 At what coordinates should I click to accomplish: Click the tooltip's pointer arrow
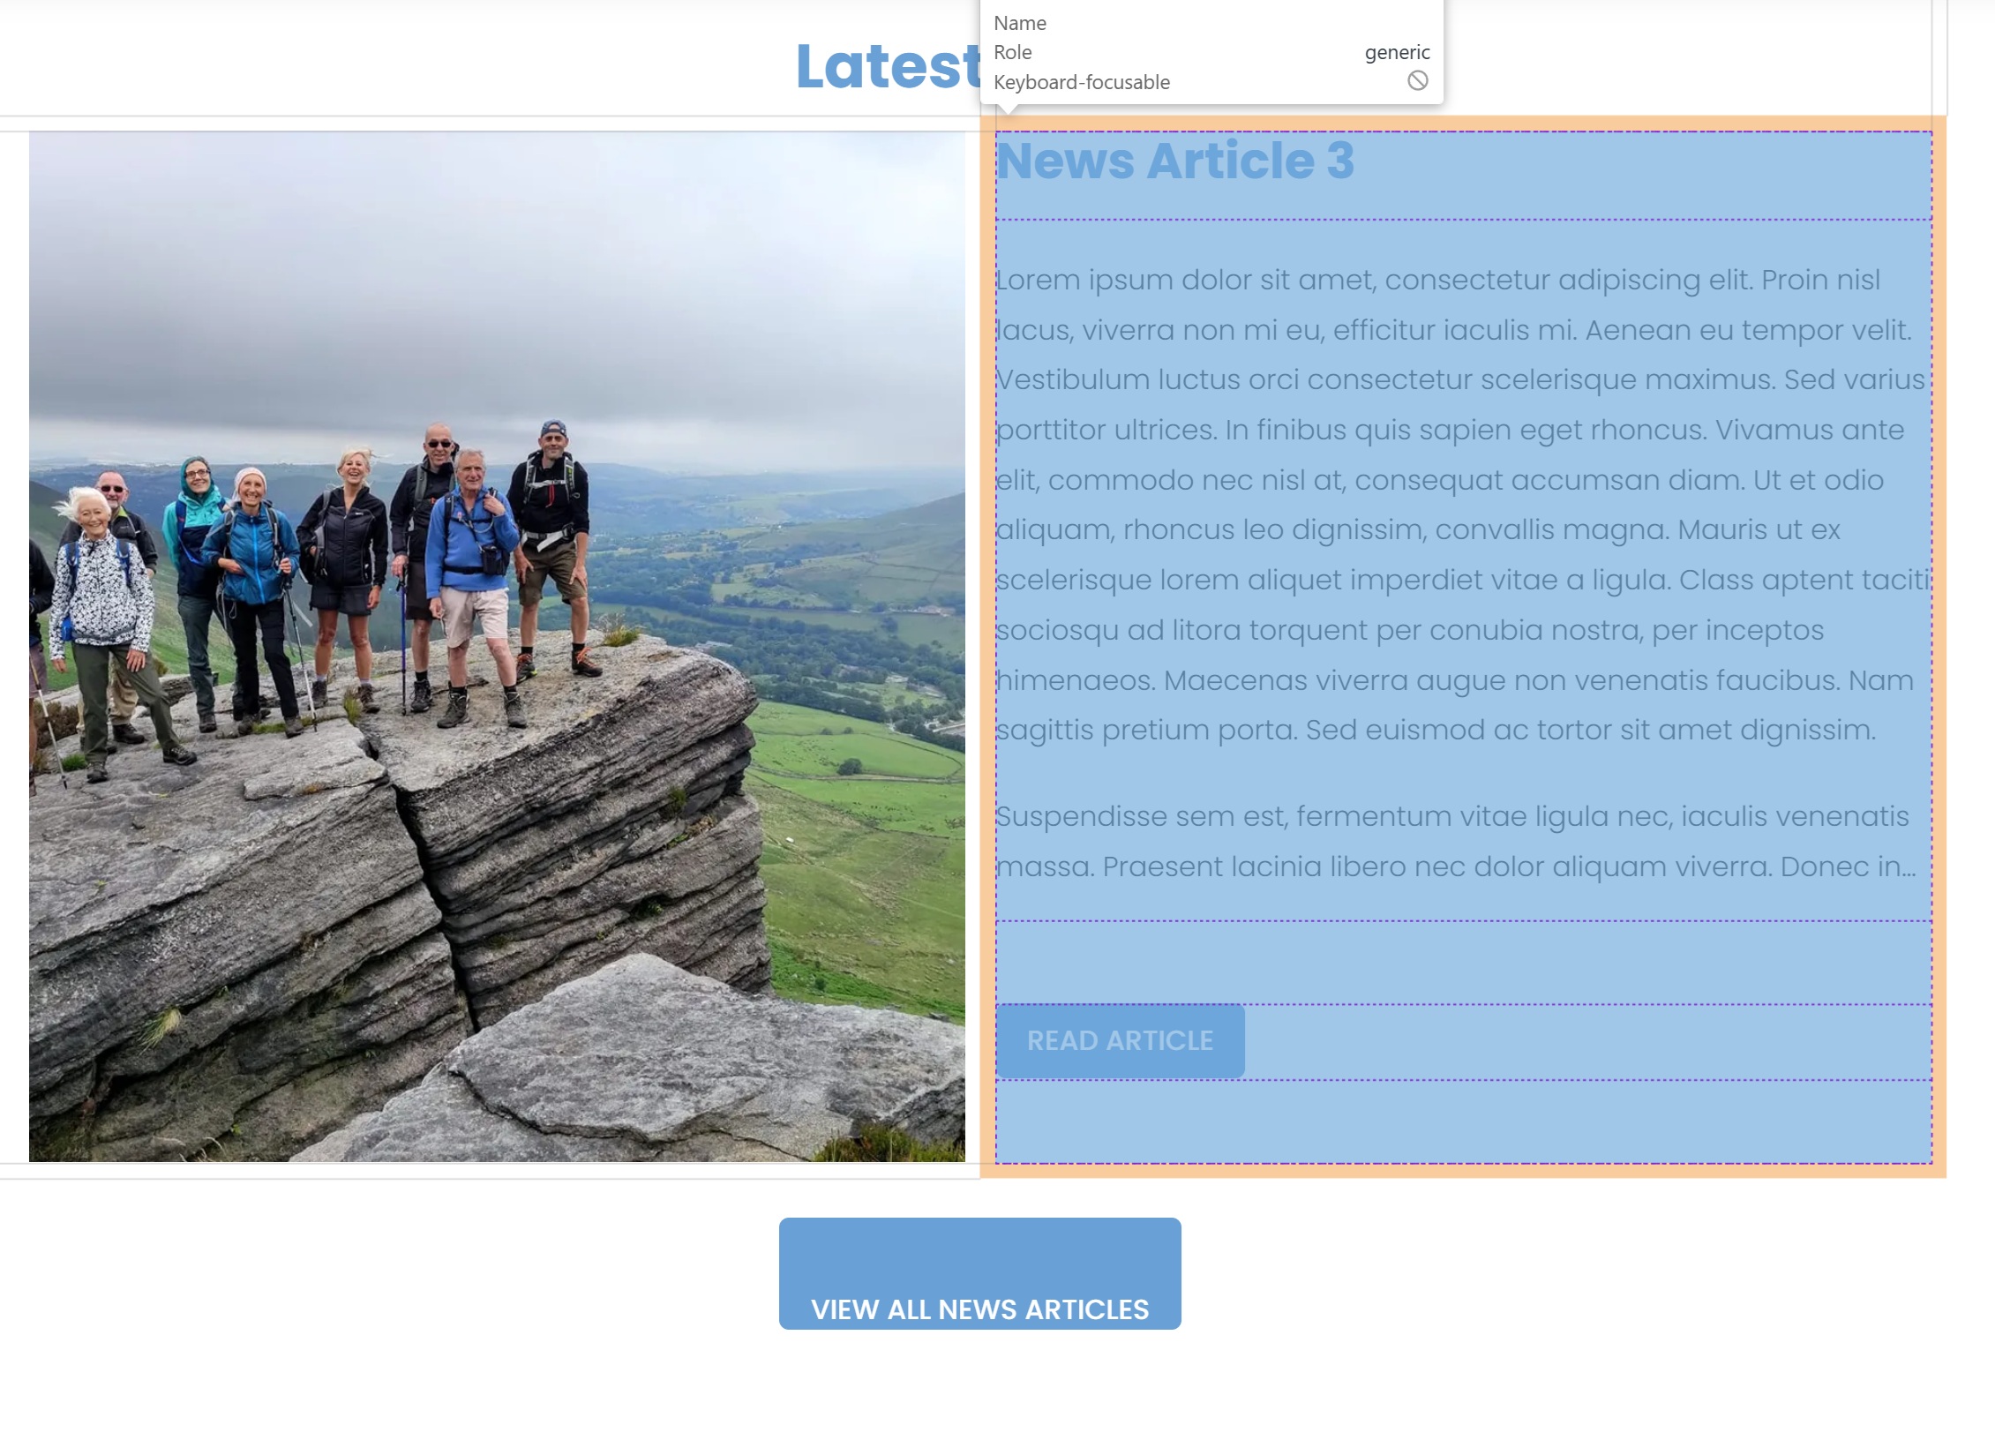click(1011, 109)
